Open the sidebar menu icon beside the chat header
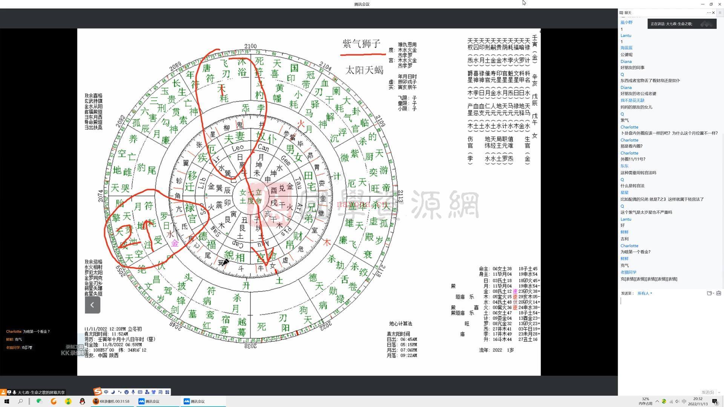Viewport: 724px width, 407px height. 720,12
